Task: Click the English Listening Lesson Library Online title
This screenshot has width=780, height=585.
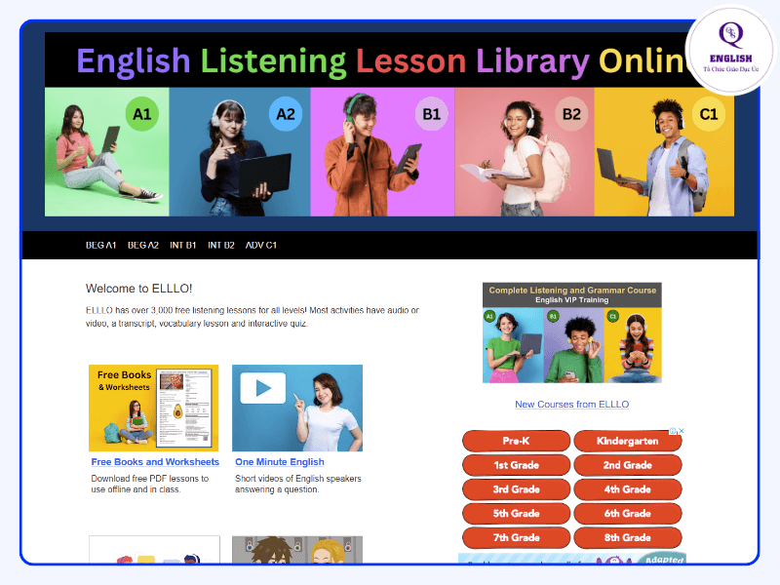Action: pos(381,60)
